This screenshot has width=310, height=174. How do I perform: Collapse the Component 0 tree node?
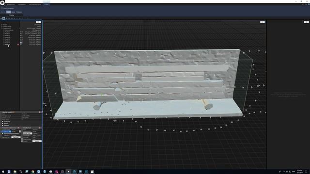[2, 28]
